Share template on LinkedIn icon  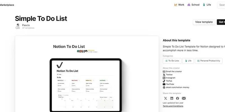pyautogui.click(x=172, y=98)
